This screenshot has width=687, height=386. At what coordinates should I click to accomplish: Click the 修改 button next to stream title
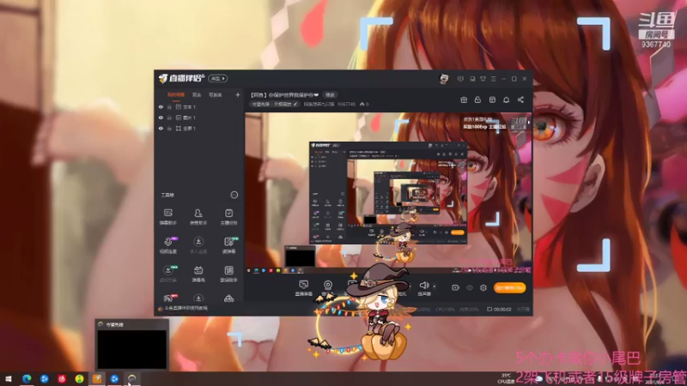330,94
